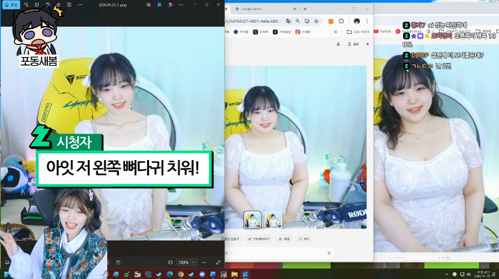499x279 pixels.
Task: Open Discord from the taskbar
Action: (202, 274)
